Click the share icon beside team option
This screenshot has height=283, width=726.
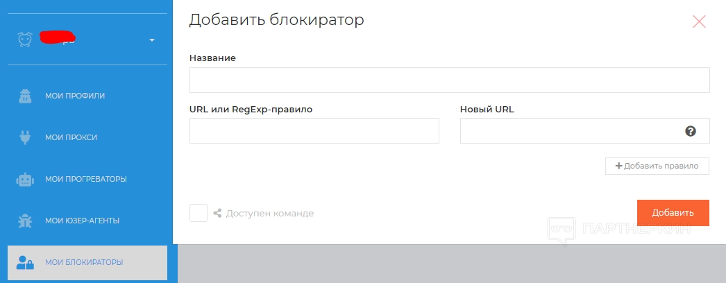(217, 213)
